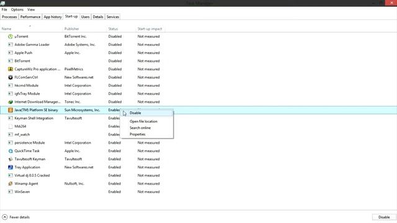397x223 pixels.
Task: Switch to the App history tab
Action: click(53, 17)
